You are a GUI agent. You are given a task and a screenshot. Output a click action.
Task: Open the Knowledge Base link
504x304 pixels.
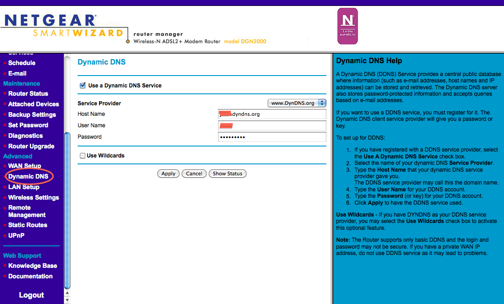pyautogui.click(x=33, y=266)
